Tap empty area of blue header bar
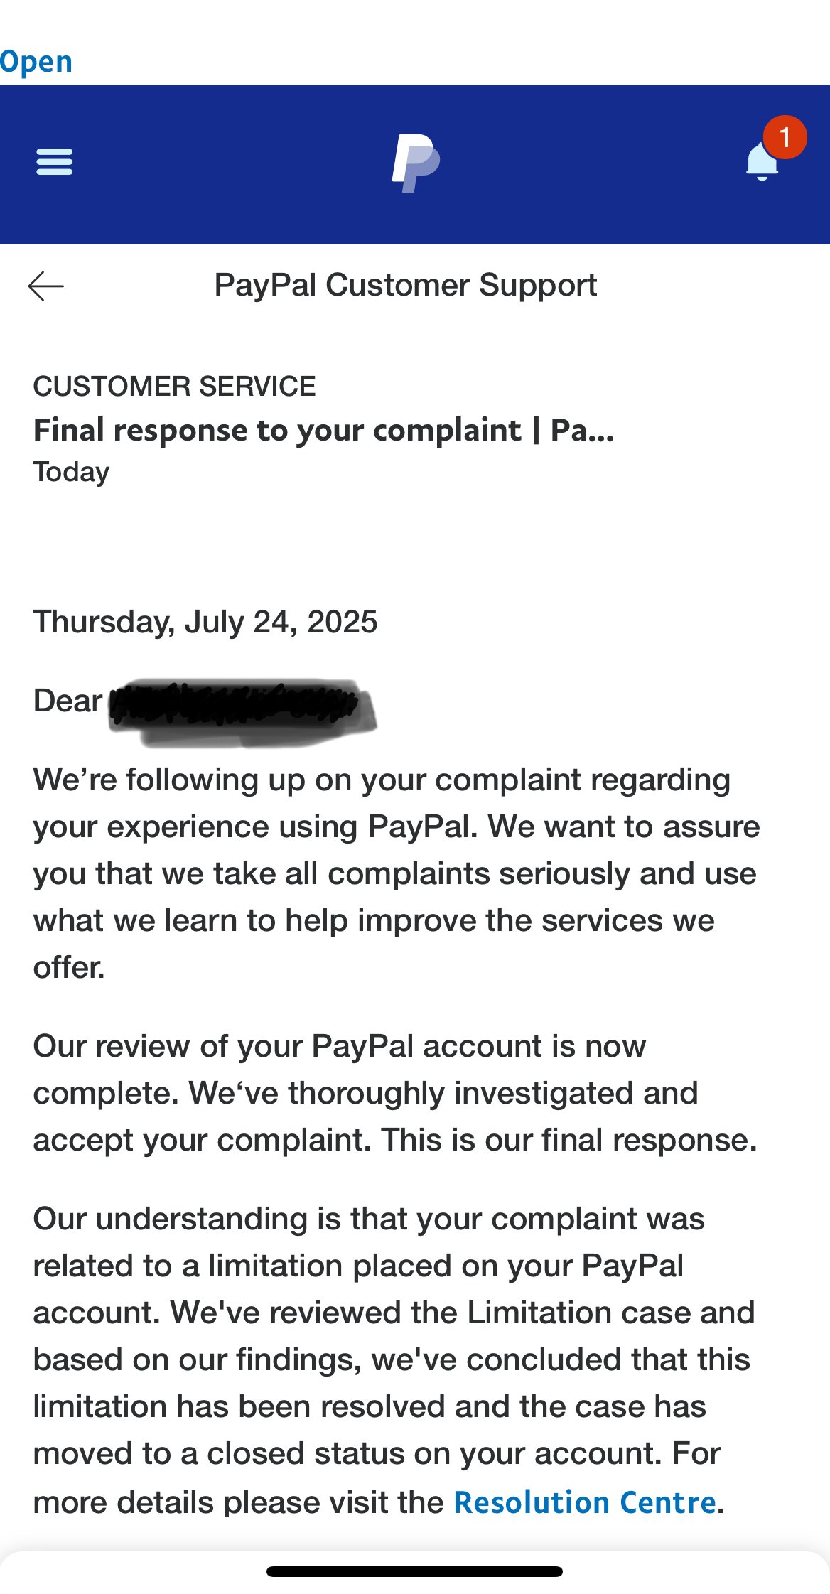Viewport: 830px width, 1594px height. point(227,163)
